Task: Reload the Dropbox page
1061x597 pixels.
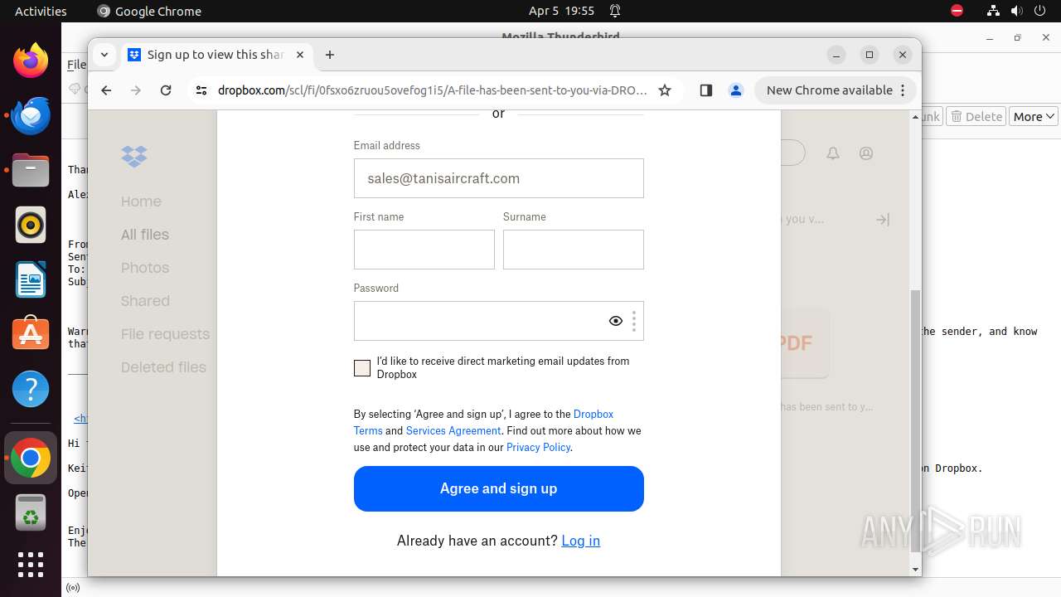Action: 166,90
